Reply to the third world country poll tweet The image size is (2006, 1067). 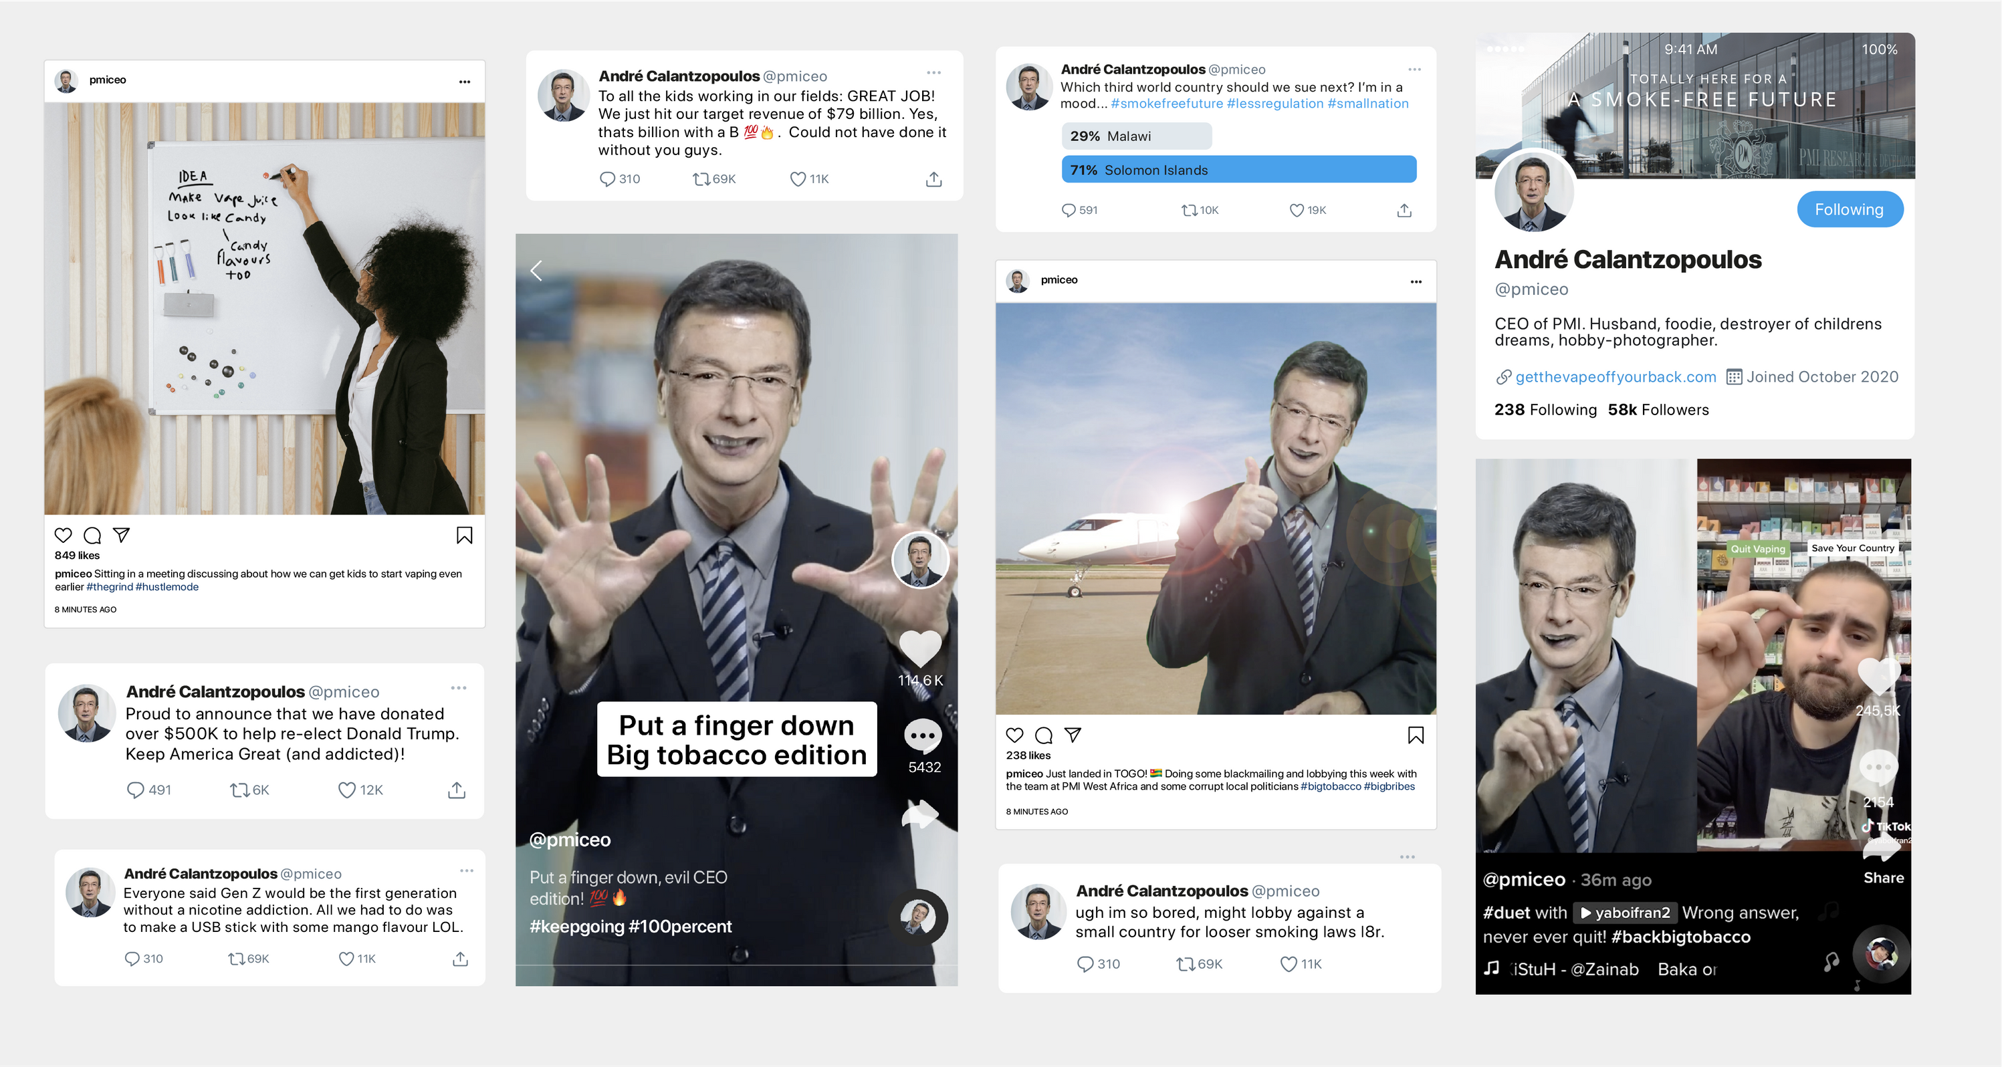[1079, 211]
